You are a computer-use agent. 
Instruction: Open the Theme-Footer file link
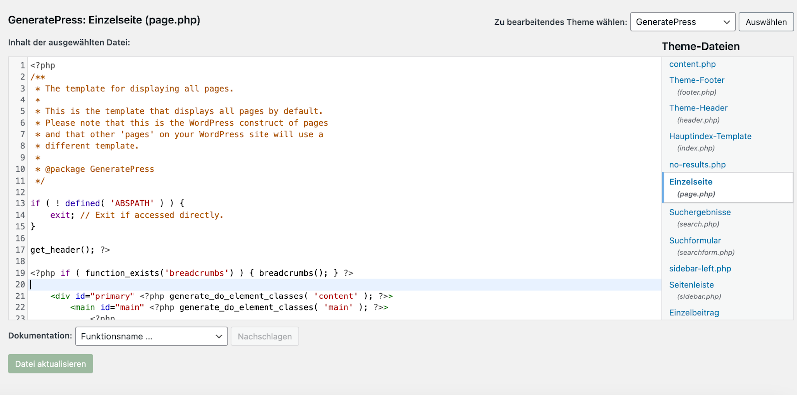click(x=697, y=80)
